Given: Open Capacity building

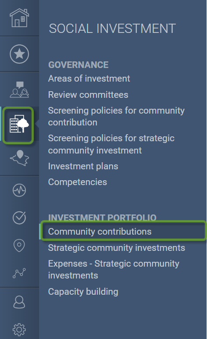Looking at the screenshot, I should point(83,292).
